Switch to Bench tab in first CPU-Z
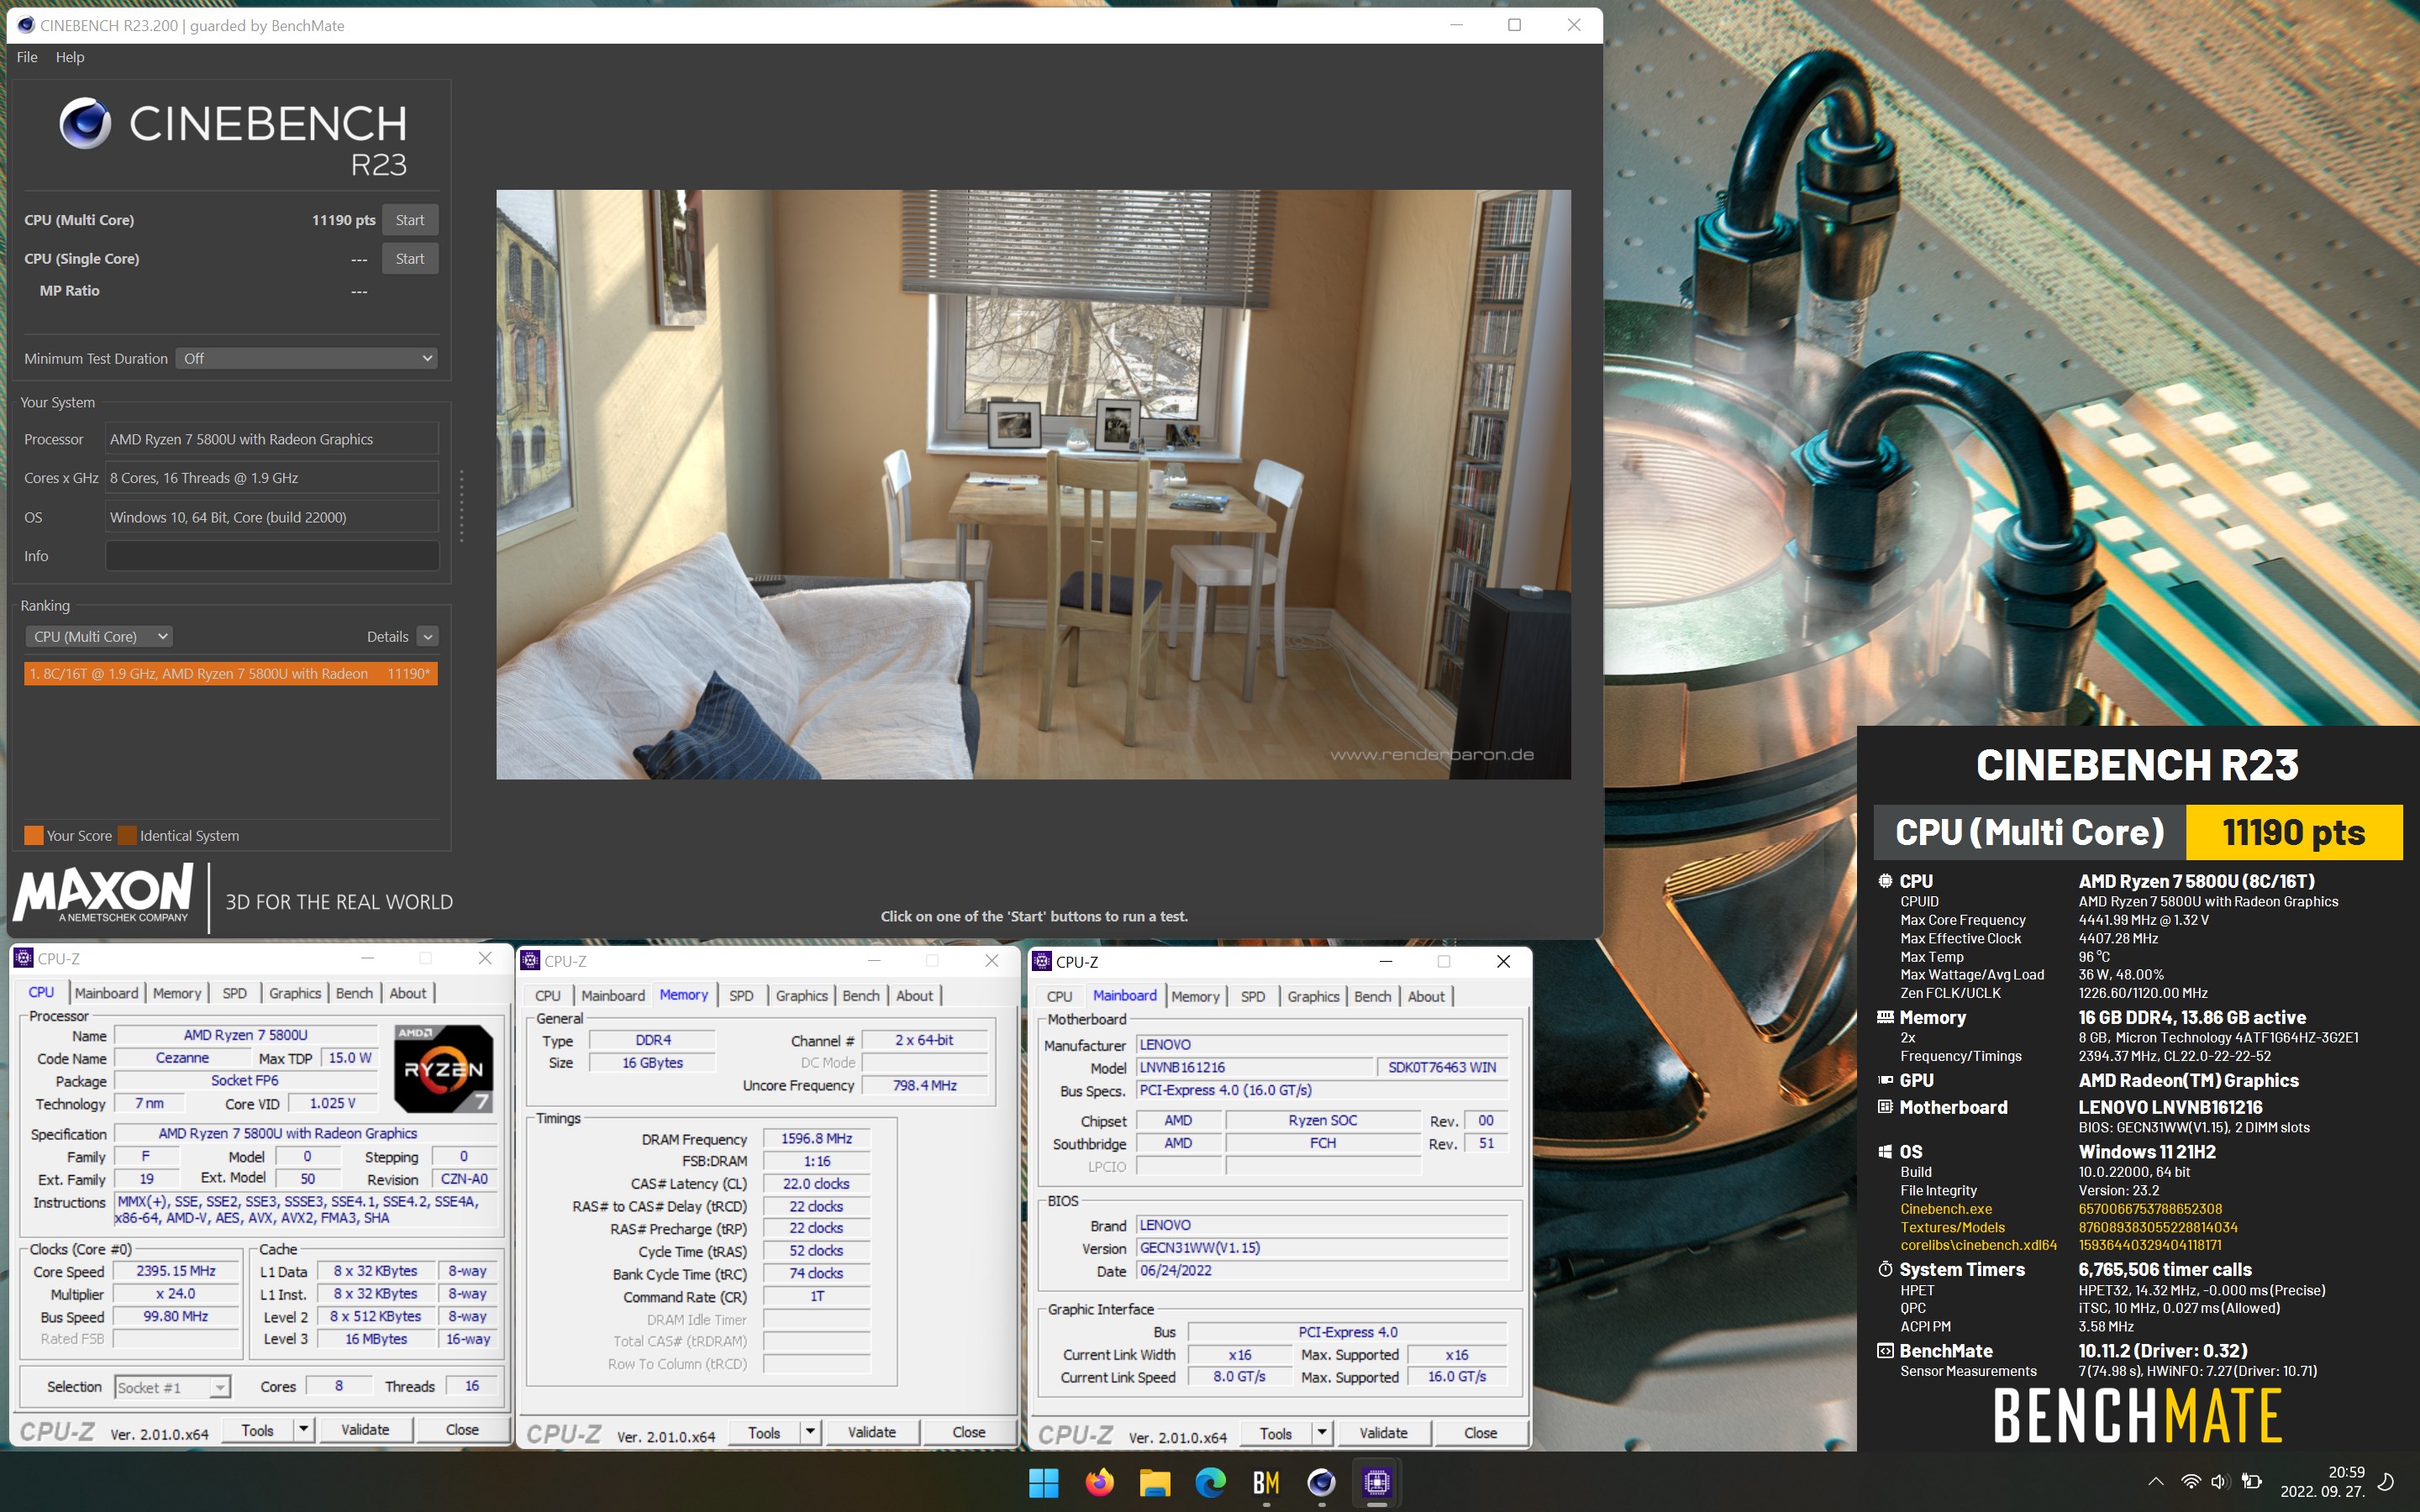Image resolution: width=2420 pixels, height=1512 pixels. (354, 993)
